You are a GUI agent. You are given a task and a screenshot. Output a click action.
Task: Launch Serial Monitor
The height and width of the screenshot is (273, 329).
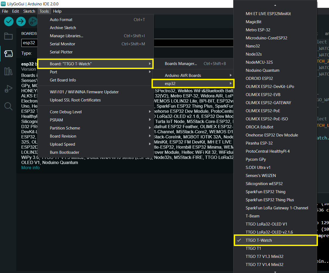coord(96,44)
